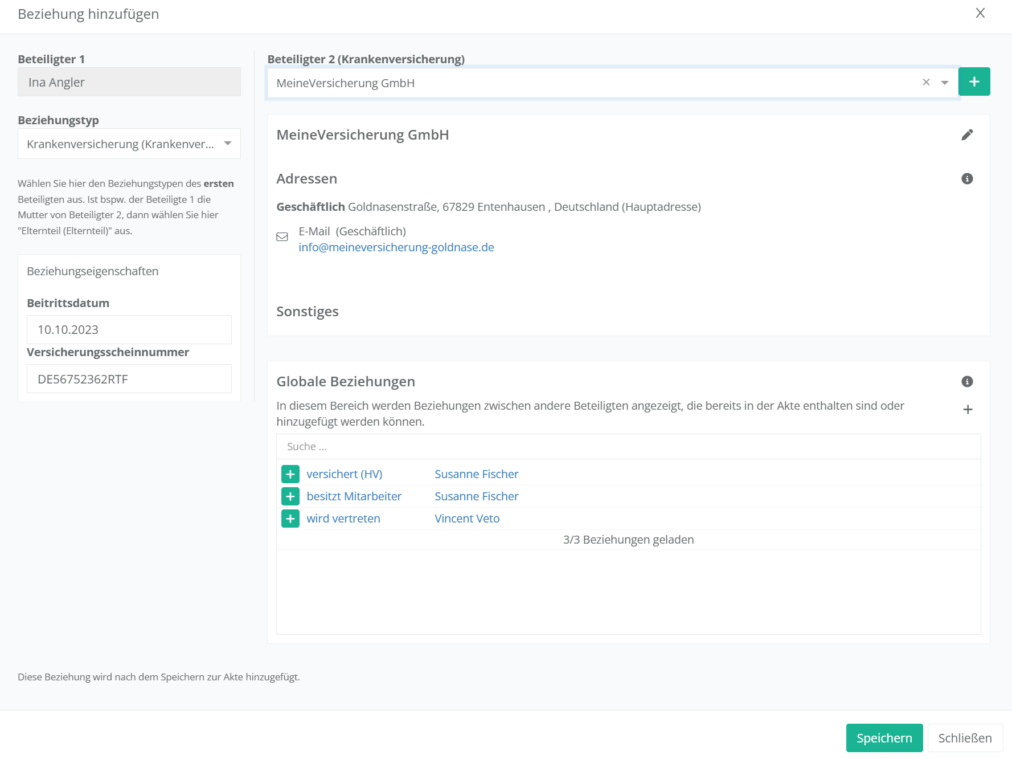1012x759 pixels.
Task: Open info@meineversicherung-goldnase.de email link
Action: pos(396,247)
